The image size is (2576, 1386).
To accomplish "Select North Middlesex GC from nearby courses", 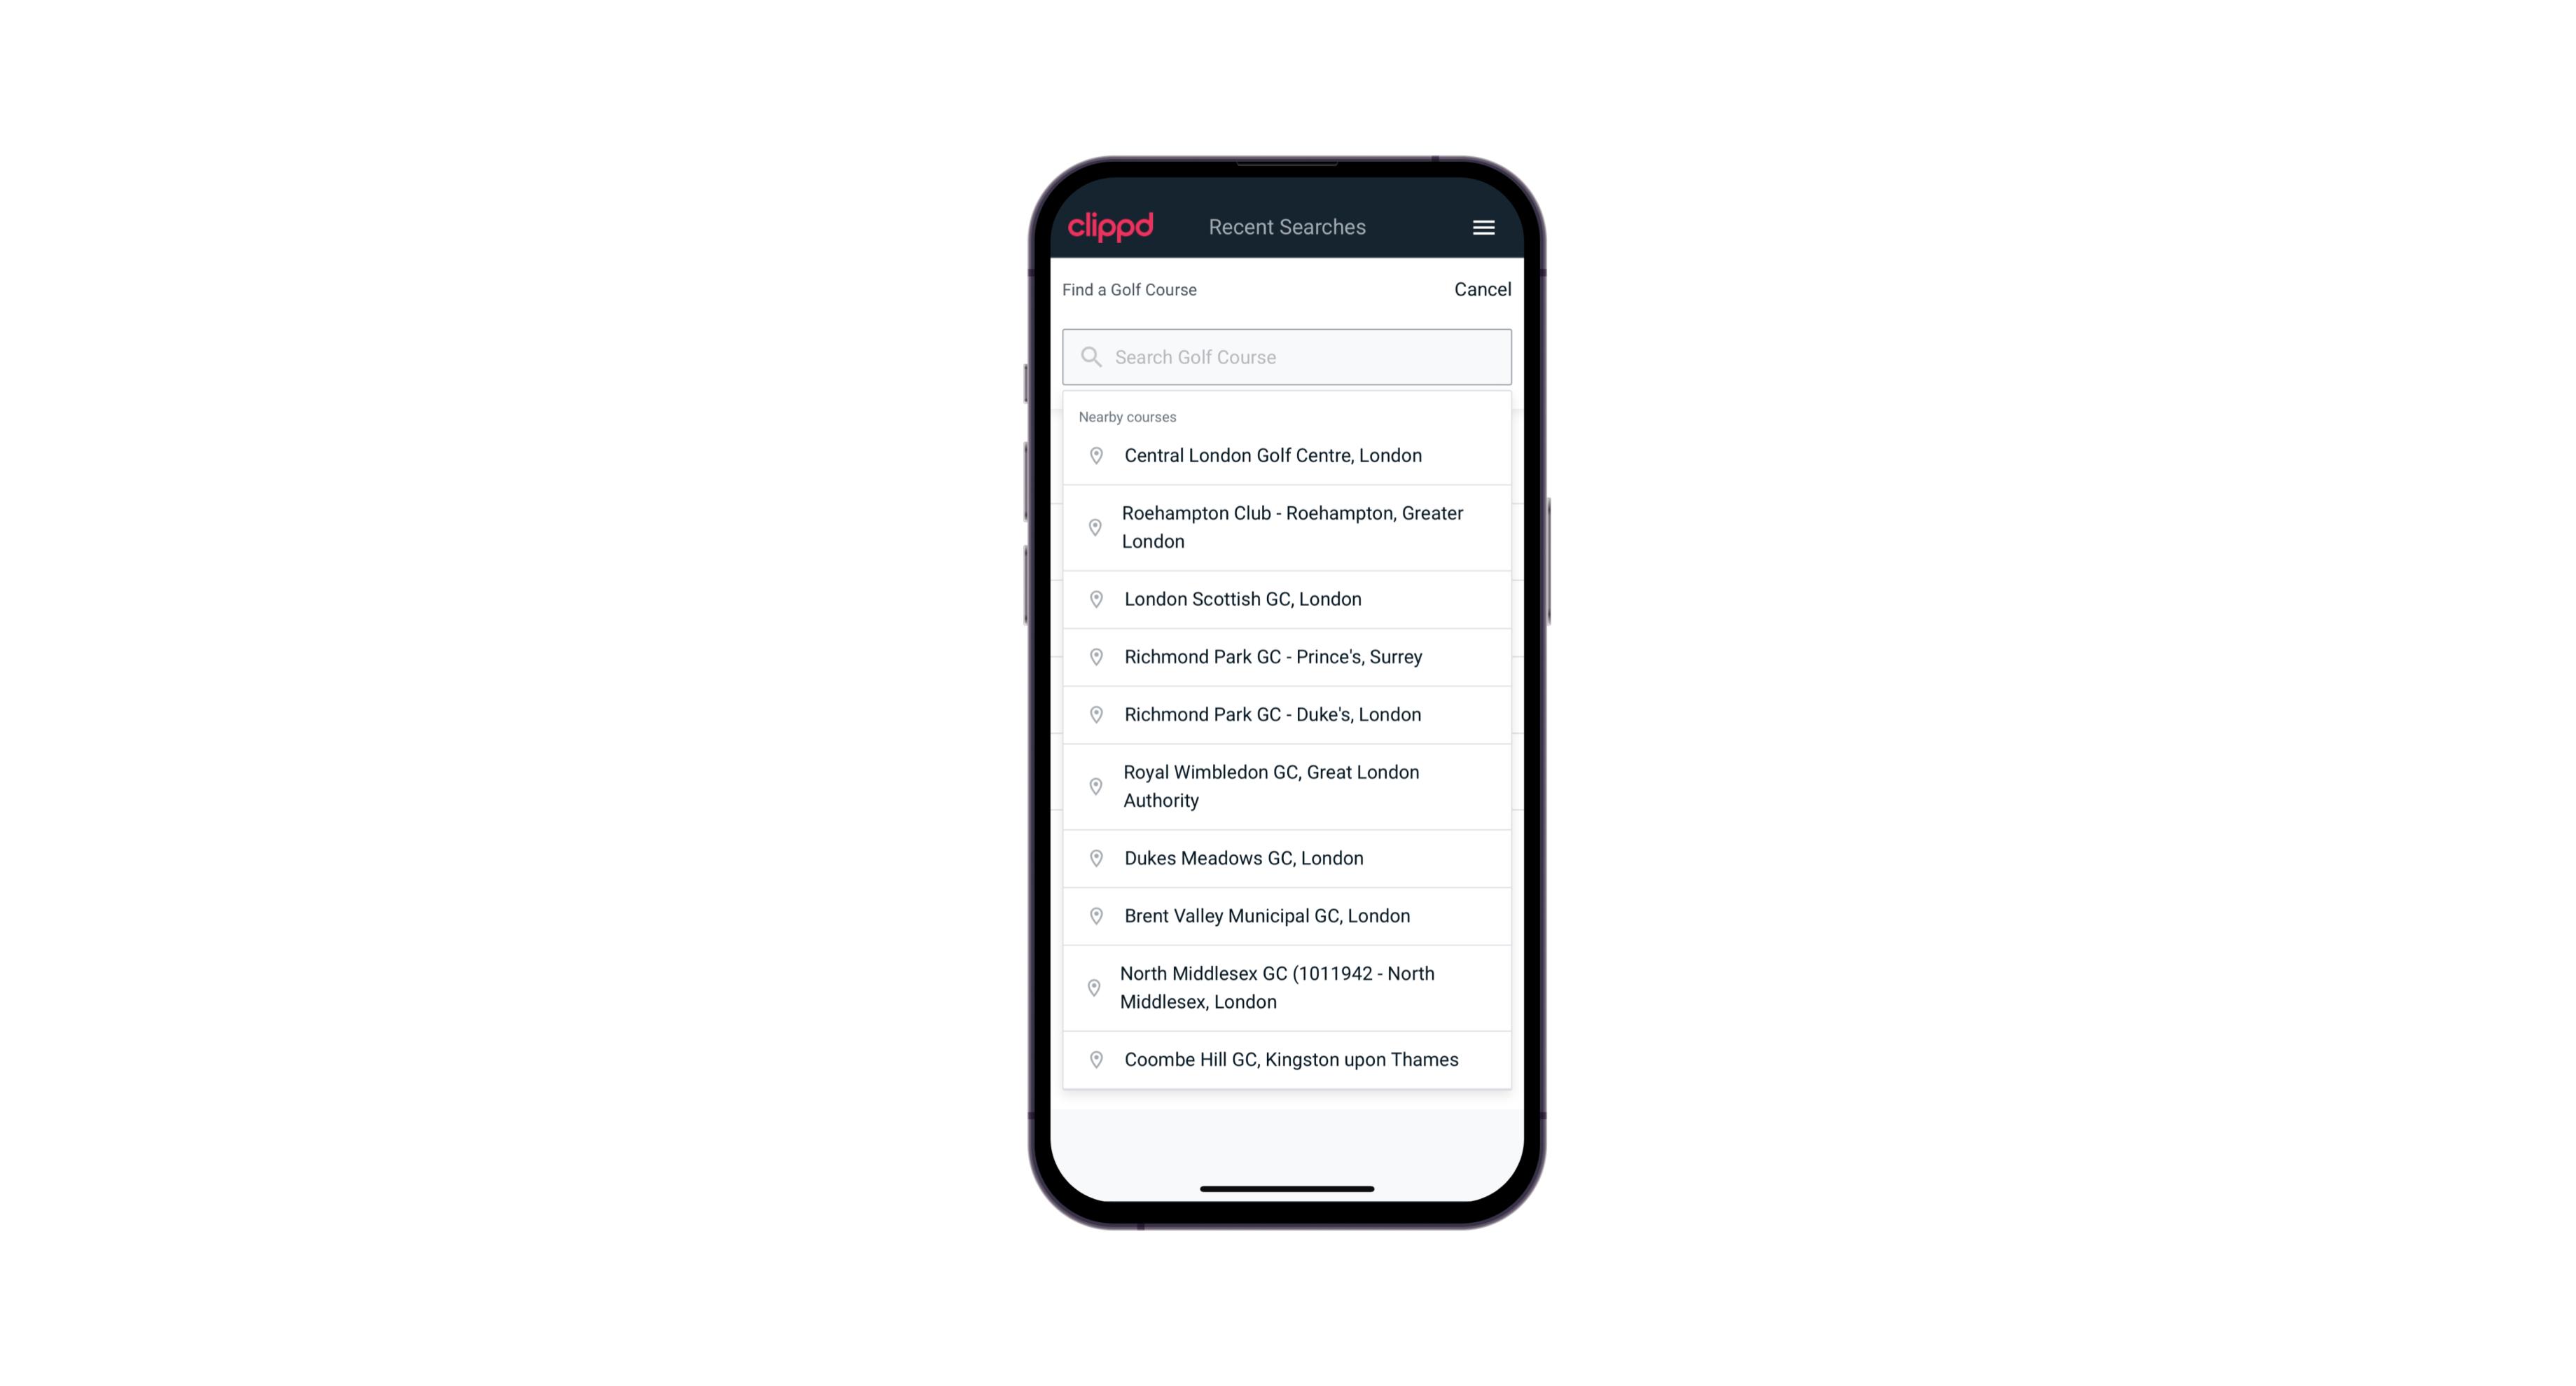I will (x=1287, y=987).
